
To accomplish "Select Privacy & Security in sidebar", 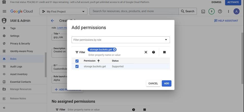I will [x=20, y=43].
